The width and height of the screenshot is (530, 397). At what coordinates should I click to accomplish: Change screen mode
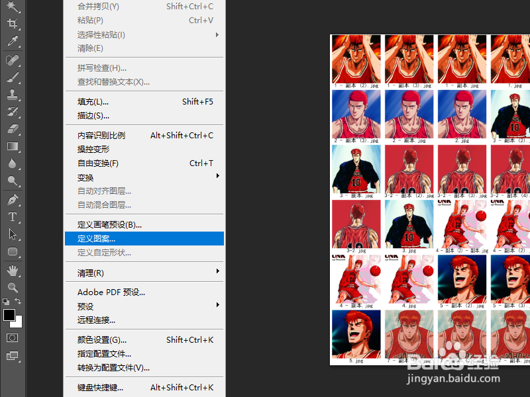(x=13, y=355)
